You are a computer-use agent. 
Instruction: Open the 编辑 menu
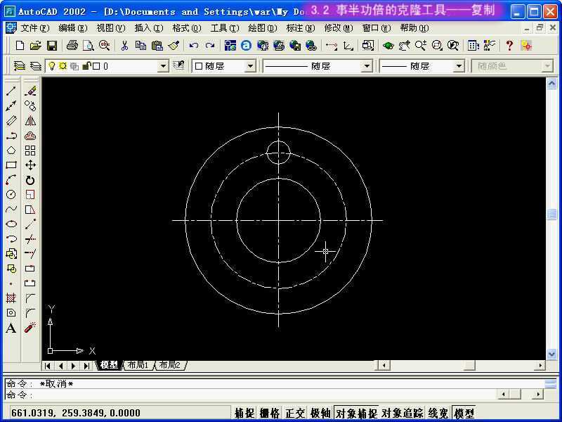pyautogui.click(x=73, y=28)
